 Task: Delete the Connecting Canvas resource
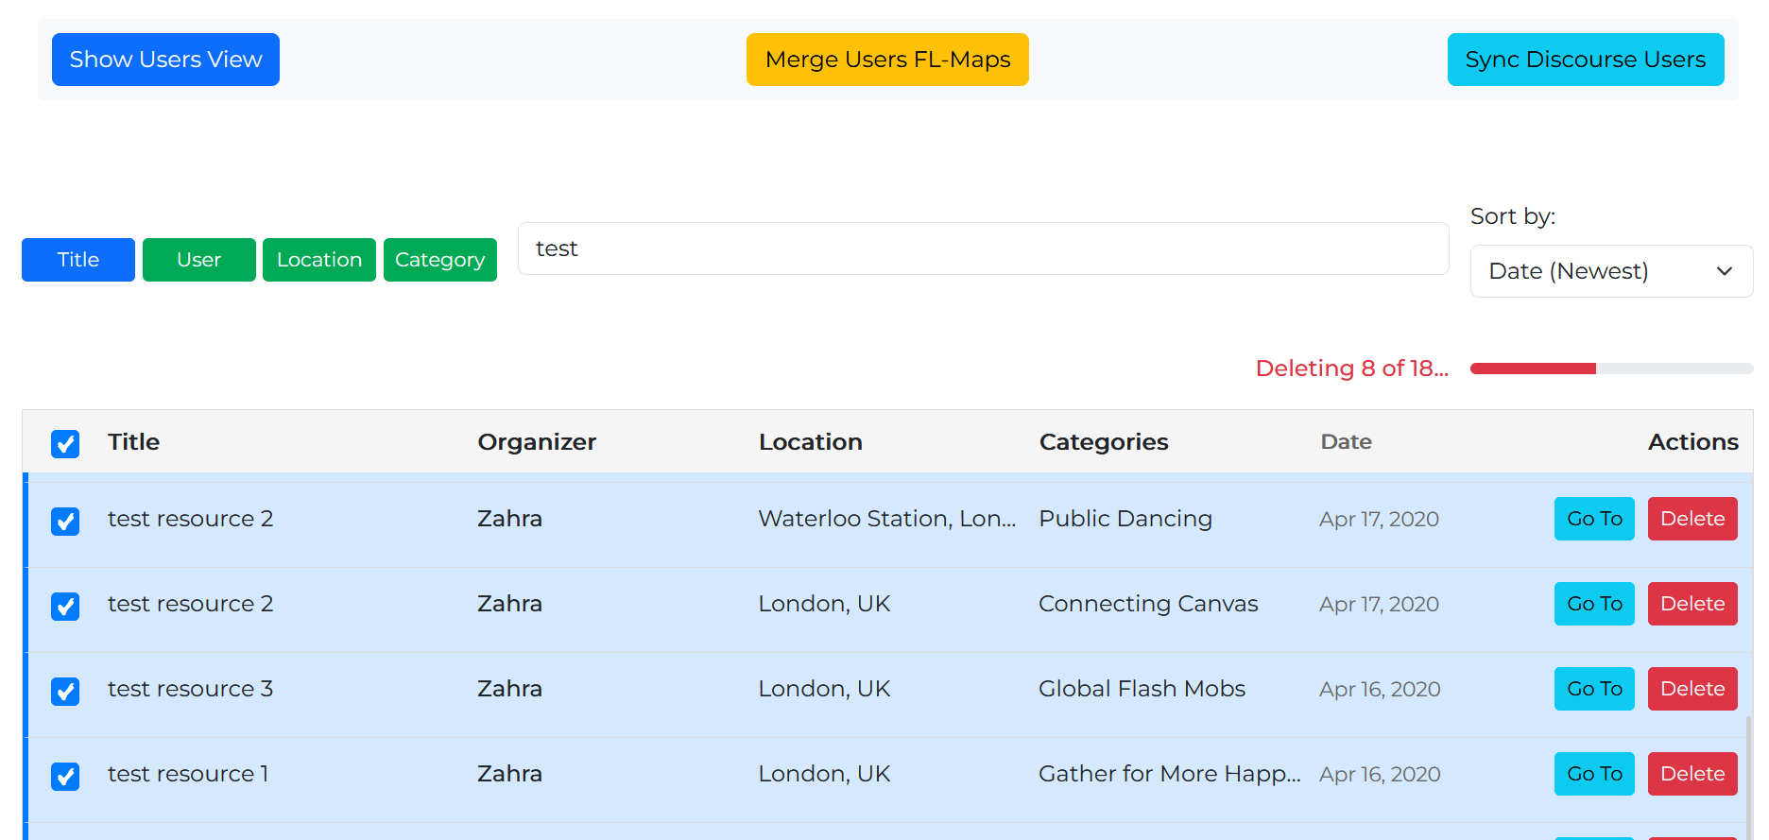pos(1692,604)
